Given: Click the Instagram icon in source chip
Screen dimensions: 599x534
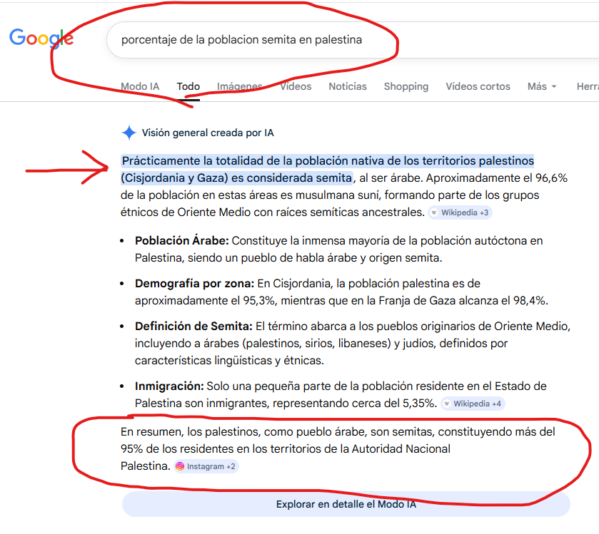Looking at the screenshot, I should (180, 466).
